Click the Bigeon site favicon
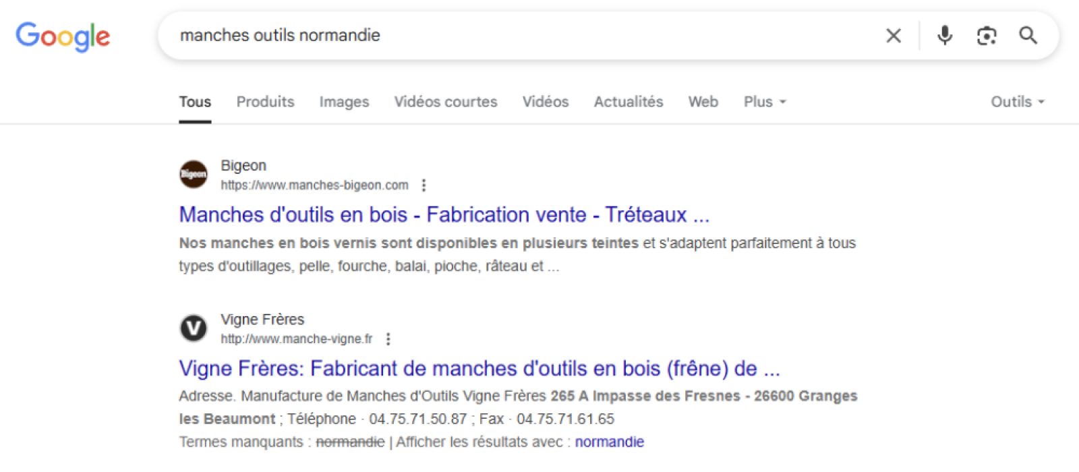This screenshot has width=1079, height=472. click(x=194, y=175)
